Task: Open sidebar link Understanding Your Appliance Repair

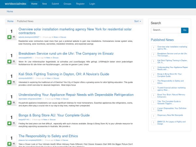Action: (x=172, y=68)
